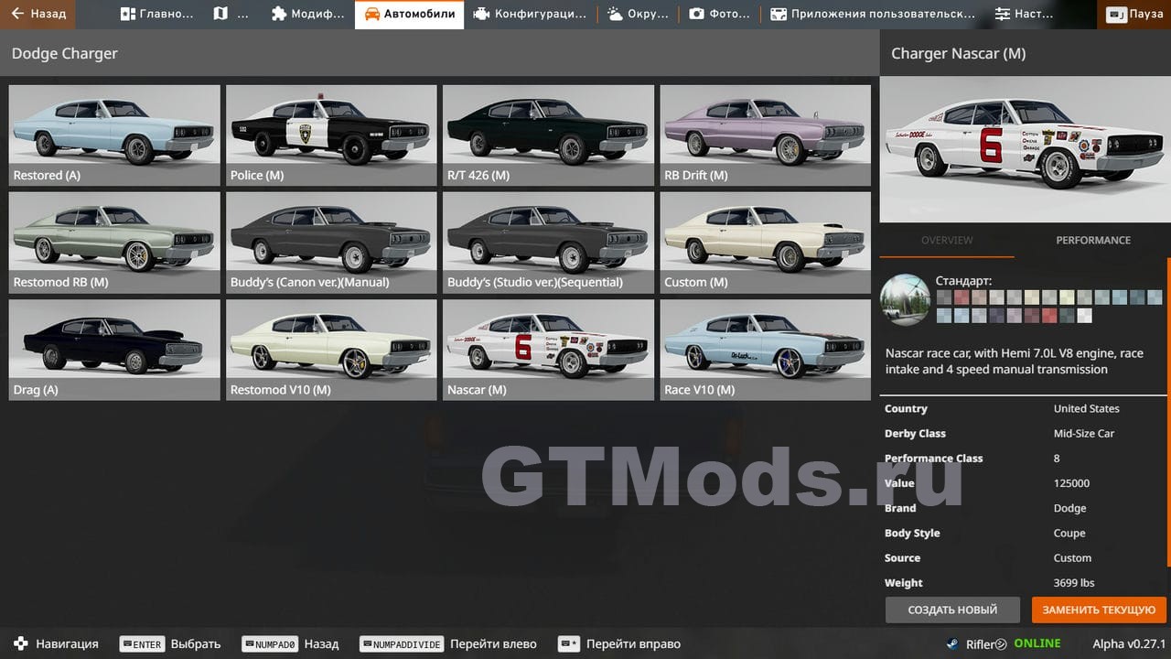Open the Конфигураци... engine-icon tab

[530, 14]
